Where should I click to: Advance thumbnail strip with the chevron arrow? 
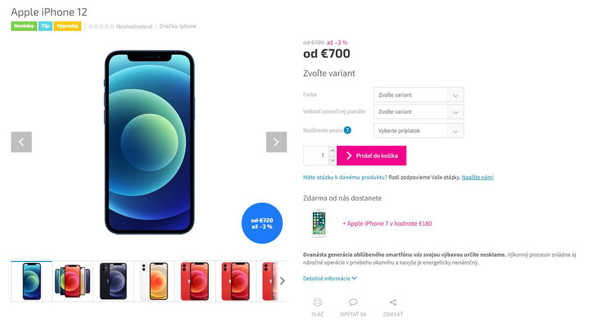click(x=282, y=281)
